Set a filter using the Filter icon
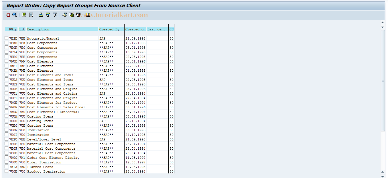This screenshot has width=388, height=178. tap(55, 15)
